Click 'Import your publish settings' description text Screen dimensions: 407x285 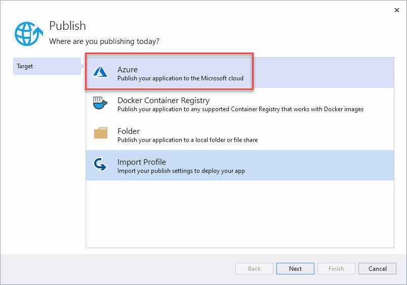click(x=181, y=171)
